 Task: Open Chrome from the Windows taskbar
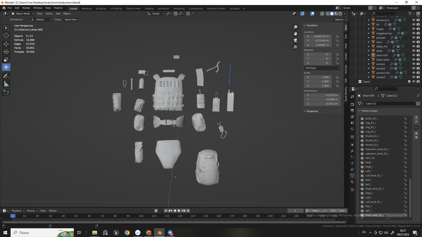127,232
